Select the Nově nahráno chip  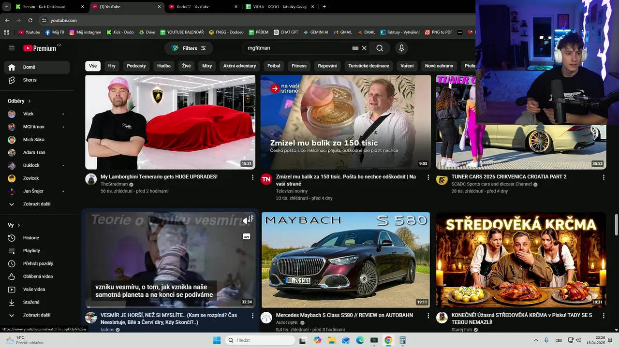point(439,66)
